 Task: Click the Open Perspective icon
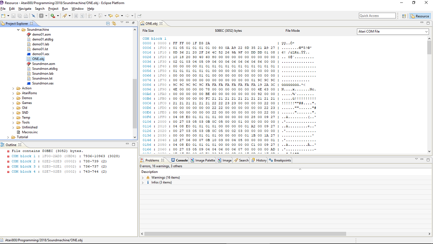pos(404,16)
